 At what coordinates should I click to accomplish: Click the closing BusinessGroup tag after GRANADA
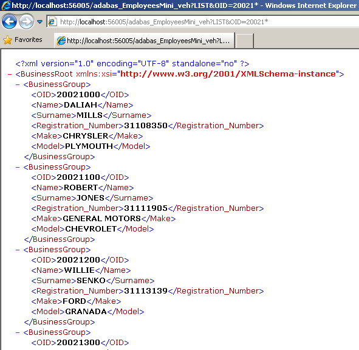click(x=60, y=322)
